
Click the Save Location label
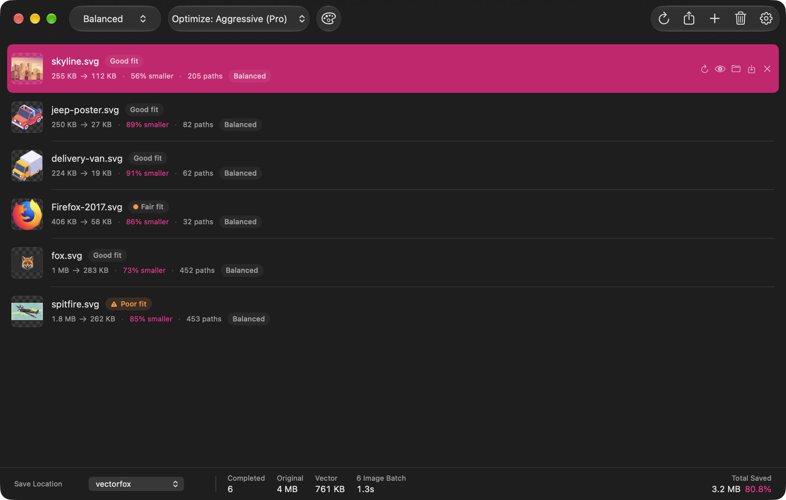(38, 484)
